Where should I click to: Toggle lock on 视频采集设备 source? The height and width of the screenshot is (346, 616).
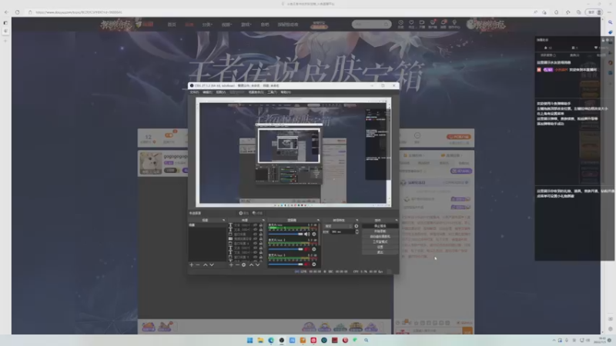tap(261, 238)
